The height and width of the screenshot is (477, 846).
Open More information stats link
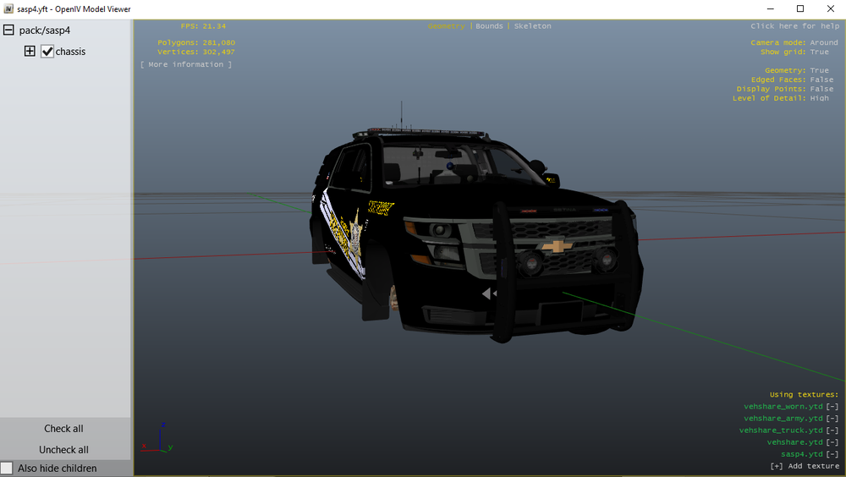pyautogui.click(x=185, y=64)
